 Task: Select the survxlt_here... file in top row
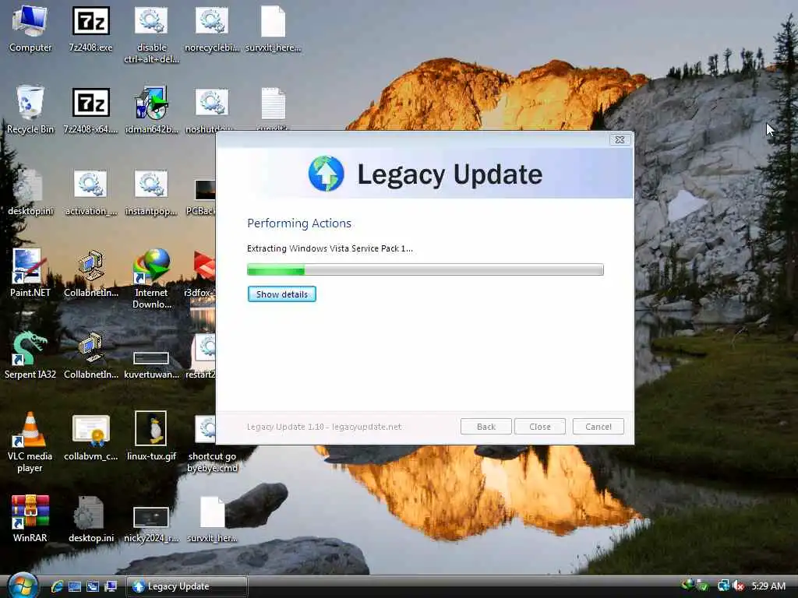(x=273, y=29)
